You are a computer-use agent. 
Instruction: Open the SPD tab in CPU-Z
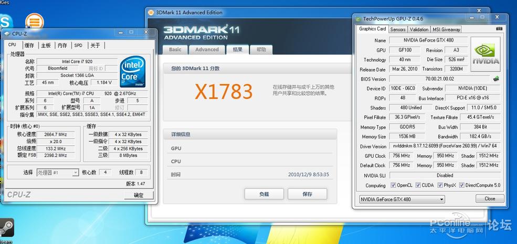79,46
